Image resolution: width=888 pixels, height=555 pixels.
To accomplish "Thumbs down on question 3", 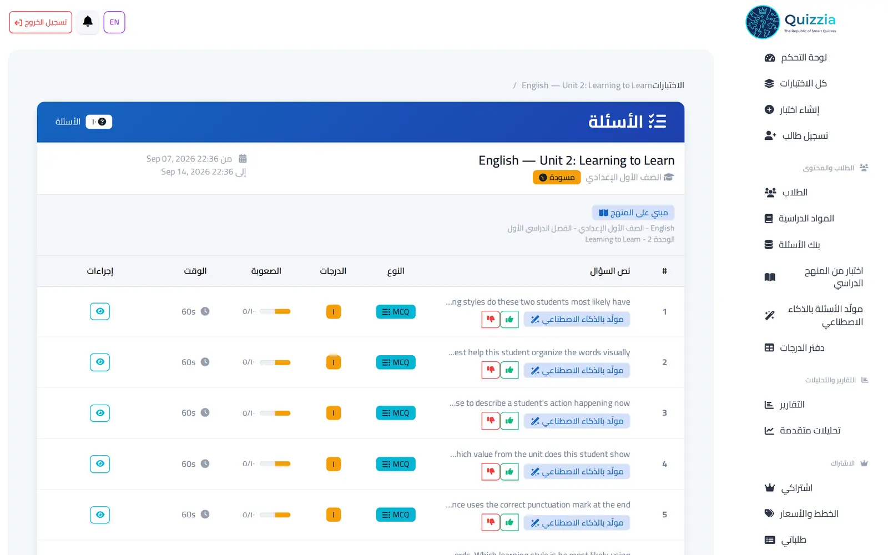I will [491, 421].
